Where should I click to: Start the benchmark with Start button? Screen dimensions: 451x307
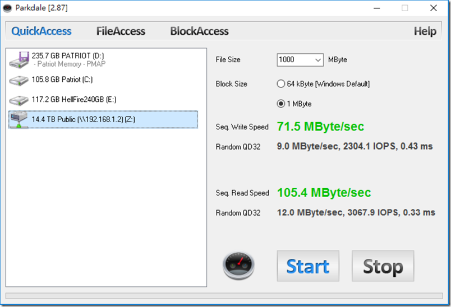pyautogui.click(x=308, y=266)
